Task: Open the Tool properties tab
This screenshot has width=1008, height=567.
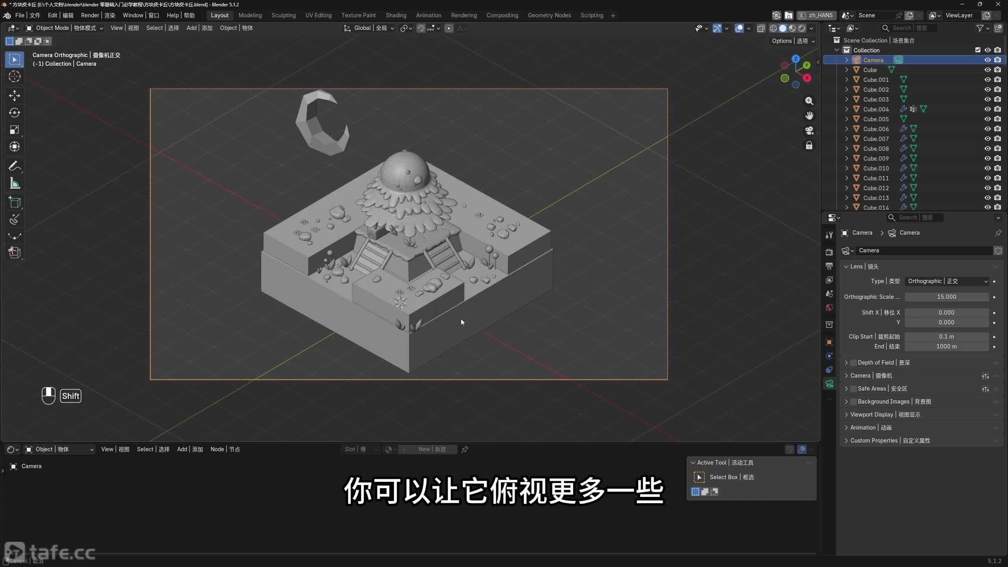Action: 829,235
